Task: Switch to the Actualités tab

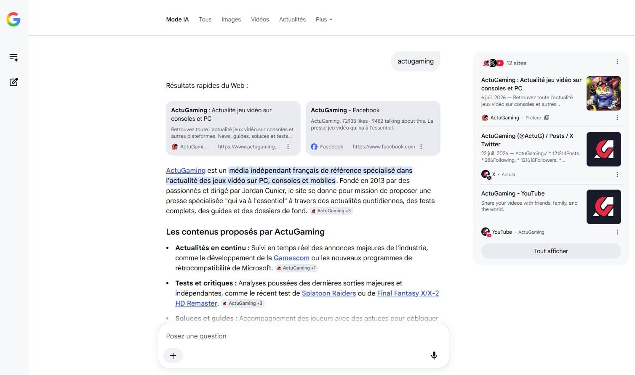Action: click(292, 19)
